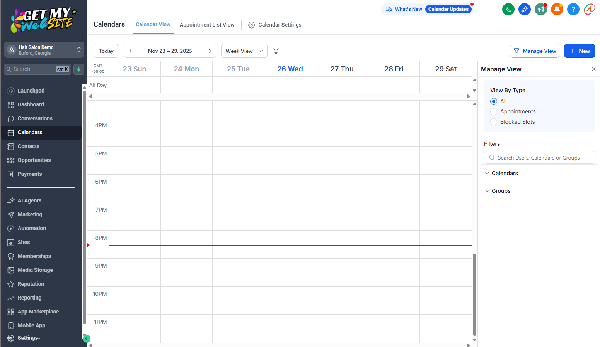Open the blue help question mark icon
600x347 pixels.
point(573,9)
